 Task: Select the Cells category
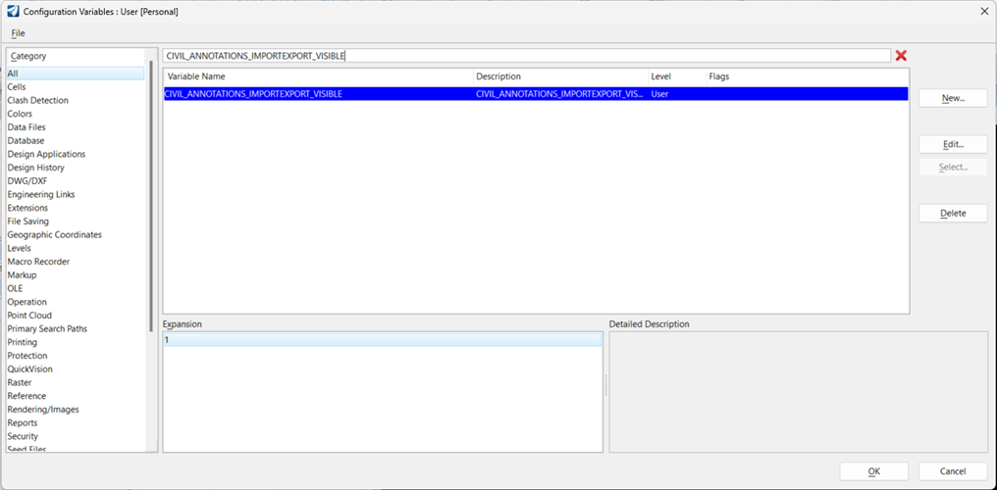[x=17, y=87]
